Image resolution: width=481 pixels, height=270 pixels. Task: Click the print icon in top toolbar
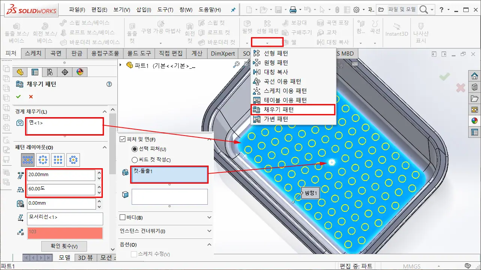tap(293, 10)
